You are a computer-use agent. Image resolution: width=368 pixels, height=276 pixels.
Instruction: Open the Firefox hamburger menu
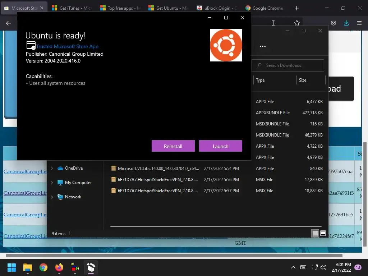359,23
